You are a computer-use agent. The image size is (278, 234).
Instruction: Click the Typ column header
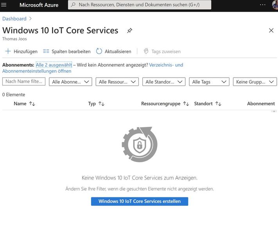(92, 104)
